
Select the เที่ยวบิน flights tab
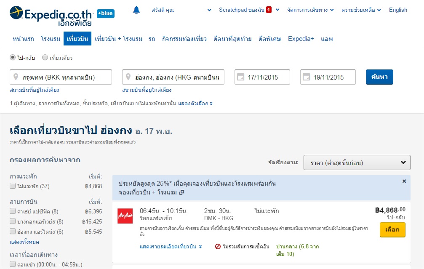(77, 38)
